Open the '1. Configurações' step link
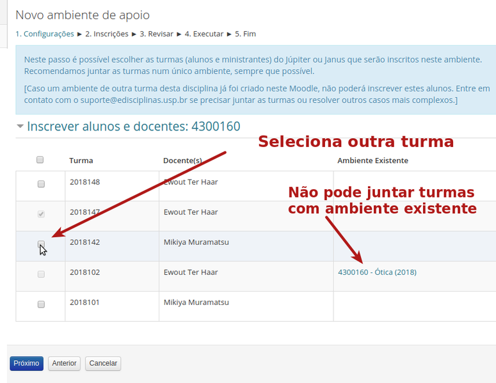Image resolution: width=496 pixels, height=383 pixels. (45, 34)
